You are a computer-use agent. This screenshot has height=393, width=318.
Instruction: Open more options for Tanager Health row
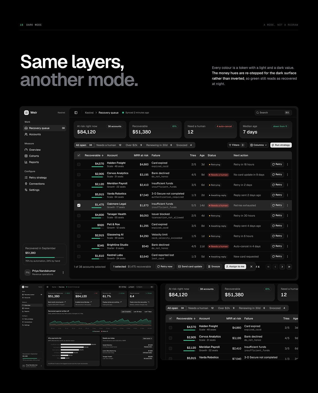click(x=287, y=216)
